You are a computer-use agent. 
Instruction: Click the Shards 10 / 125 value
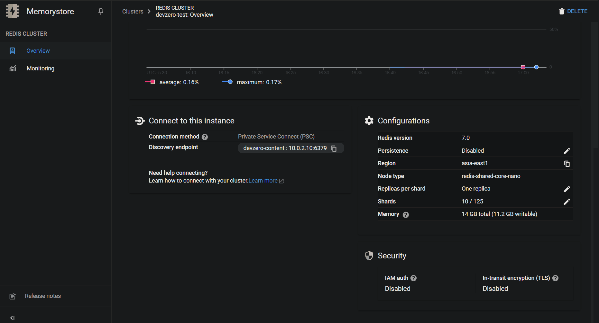[472, 202]
